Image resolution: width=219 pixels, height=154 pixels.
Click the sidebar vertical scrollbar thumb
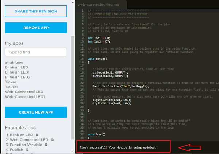click(x=73, y=88)
